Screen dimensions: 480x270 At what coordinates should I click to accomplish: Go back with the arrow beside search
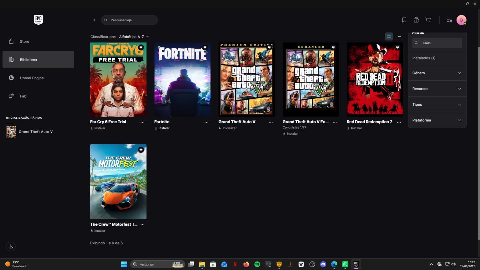click(x=94, y=20)
